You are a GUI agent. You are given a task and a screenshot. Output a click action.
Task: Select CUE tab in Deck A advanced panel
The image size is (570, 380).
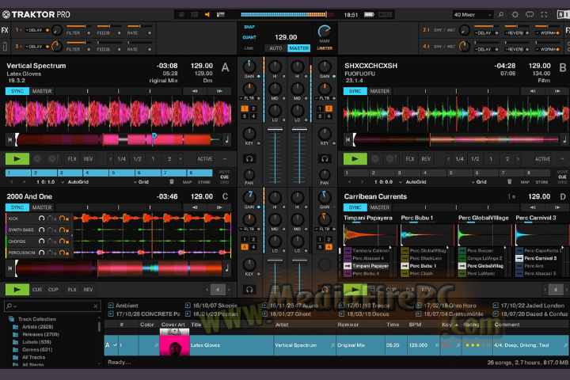click(x=224, y=177)
